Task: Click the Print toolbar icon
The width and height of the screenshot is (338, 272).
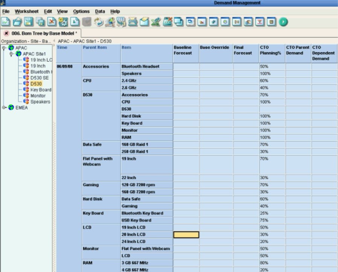Action: (133, 22)
